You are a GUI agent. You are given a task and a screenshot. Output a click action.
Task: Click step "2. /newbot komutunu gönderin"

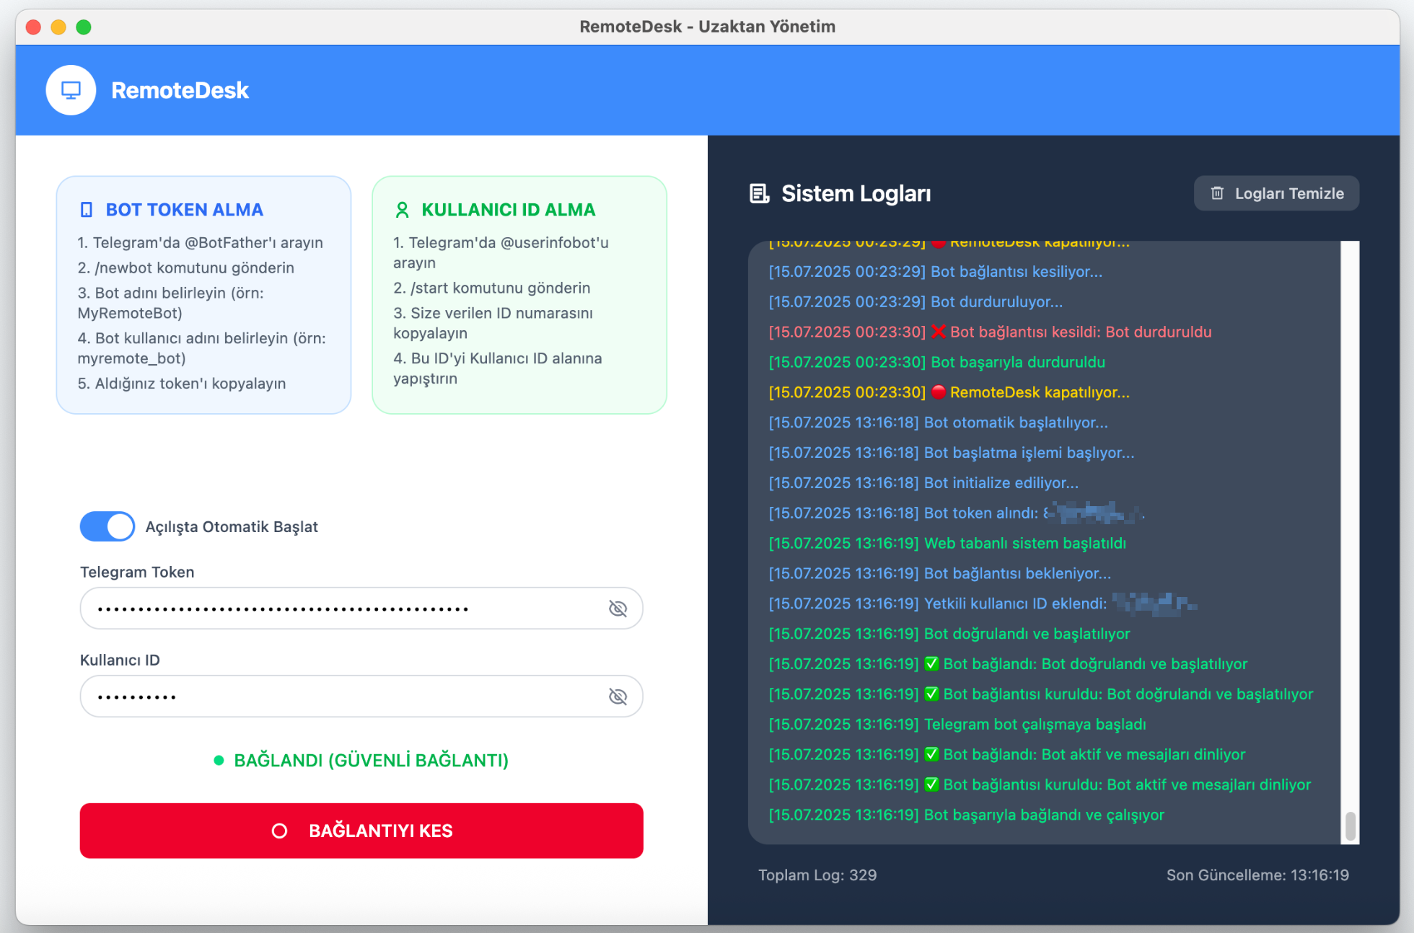click(186, 267)
